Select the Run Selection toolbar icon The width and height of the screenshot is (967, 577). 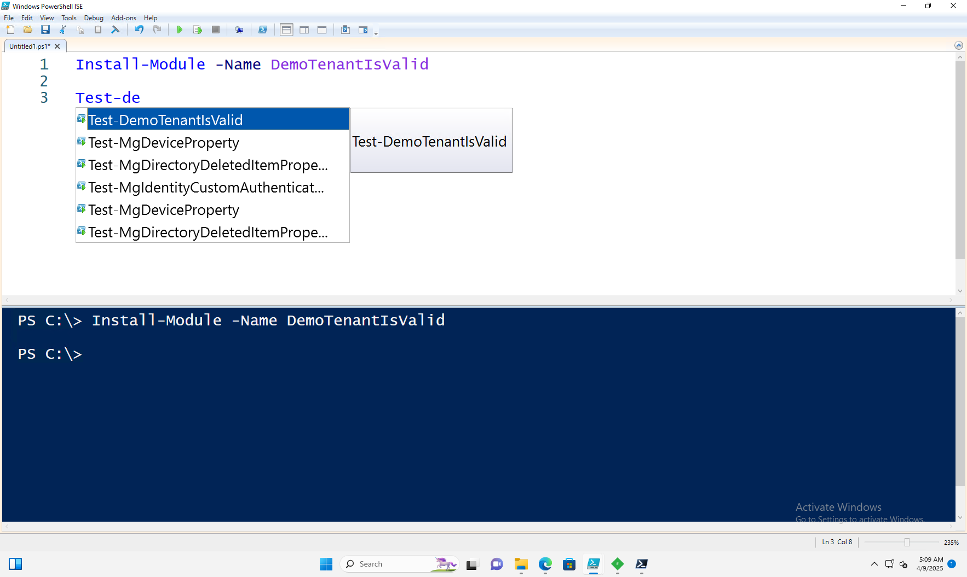tap(198, 30)
